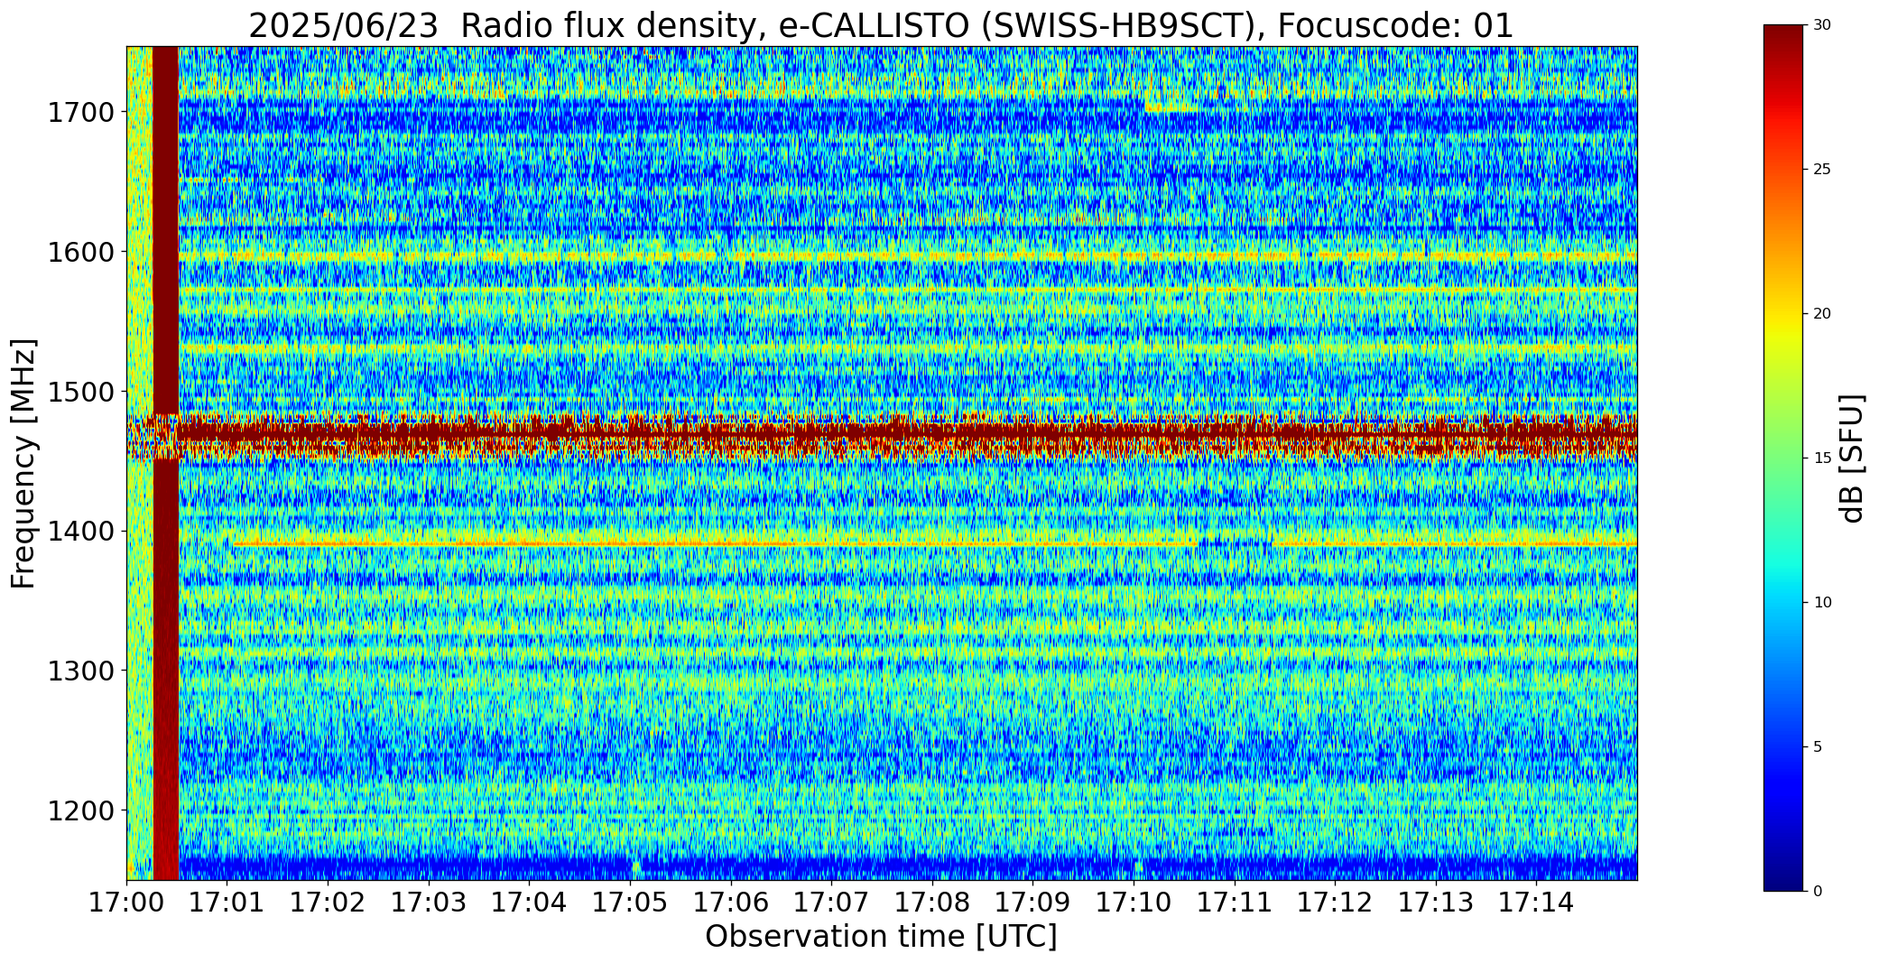
Task: Click the 17:03 time tick label
Action: point(429,903)
